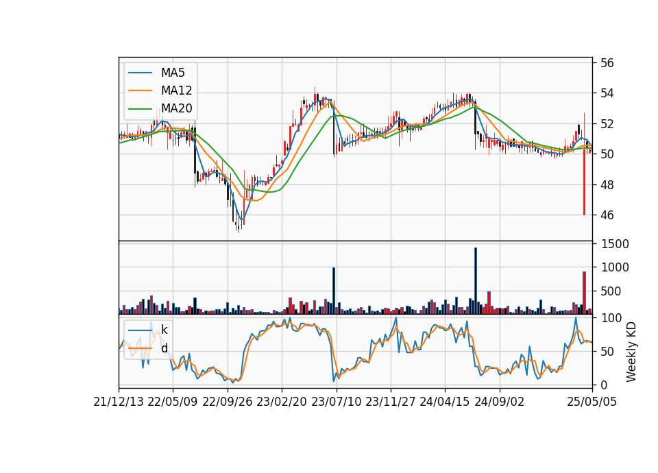Click the 22/09/26 date tick label
Viewport: 658px width, 473px height.
pos(228,402)
